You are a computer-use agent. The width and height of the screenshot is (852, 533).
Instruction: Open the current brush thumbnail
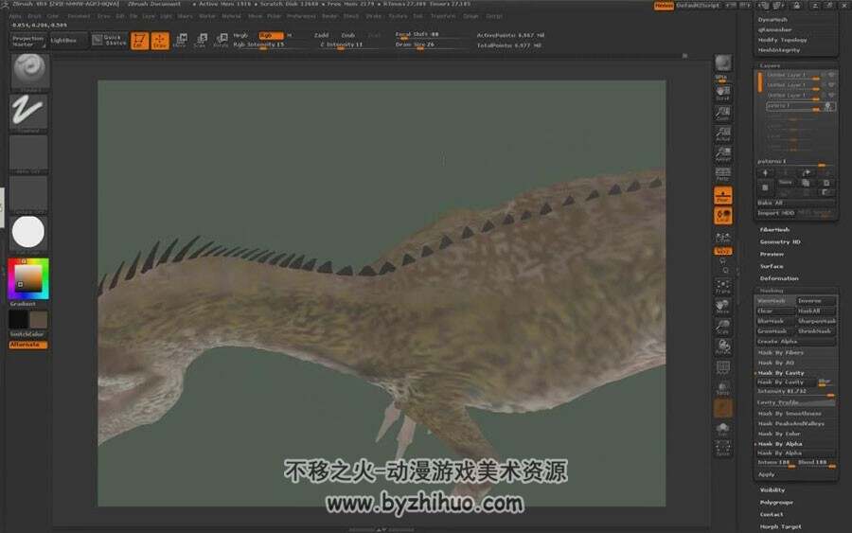click(29, 72)
